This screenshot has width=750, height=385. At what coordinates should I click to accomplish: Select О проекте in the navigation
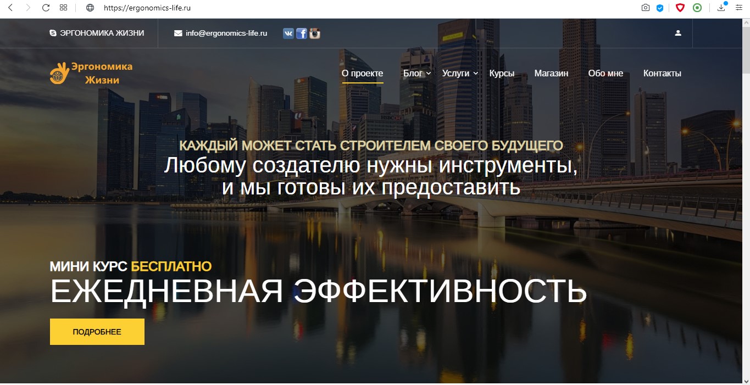point(362,72)
